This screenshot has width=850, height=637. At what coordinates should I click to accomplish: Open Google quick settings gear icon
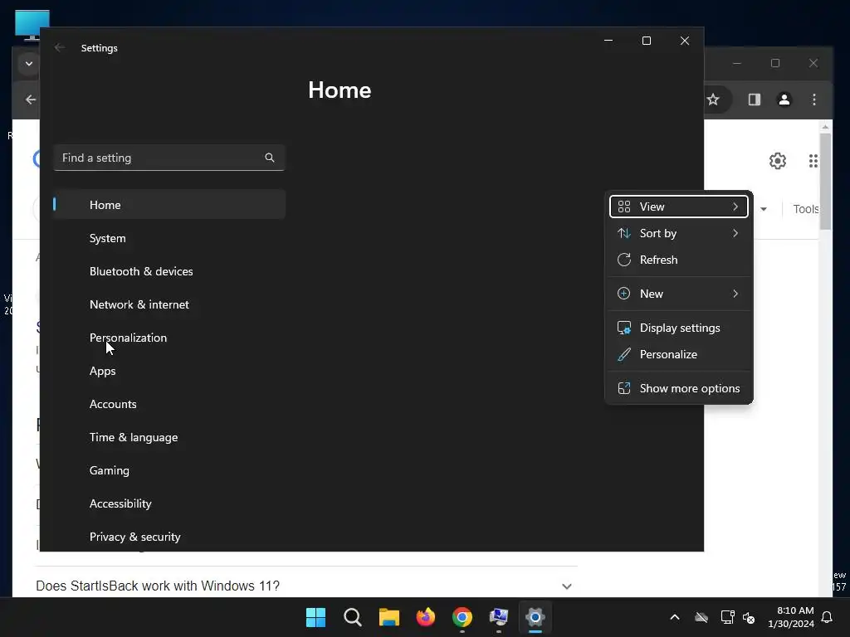pos(778,161)
